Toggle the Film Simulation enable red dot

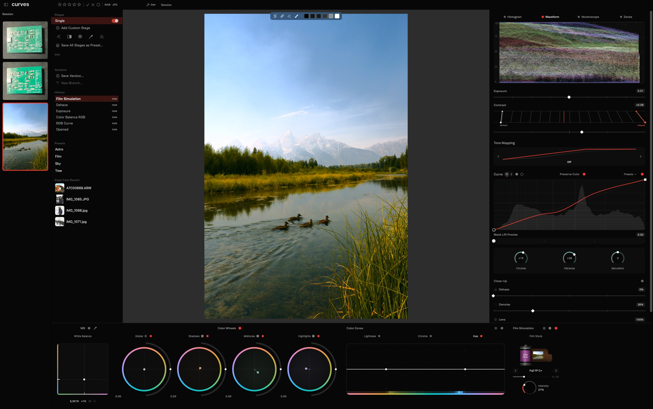click(x=556, y=328)
